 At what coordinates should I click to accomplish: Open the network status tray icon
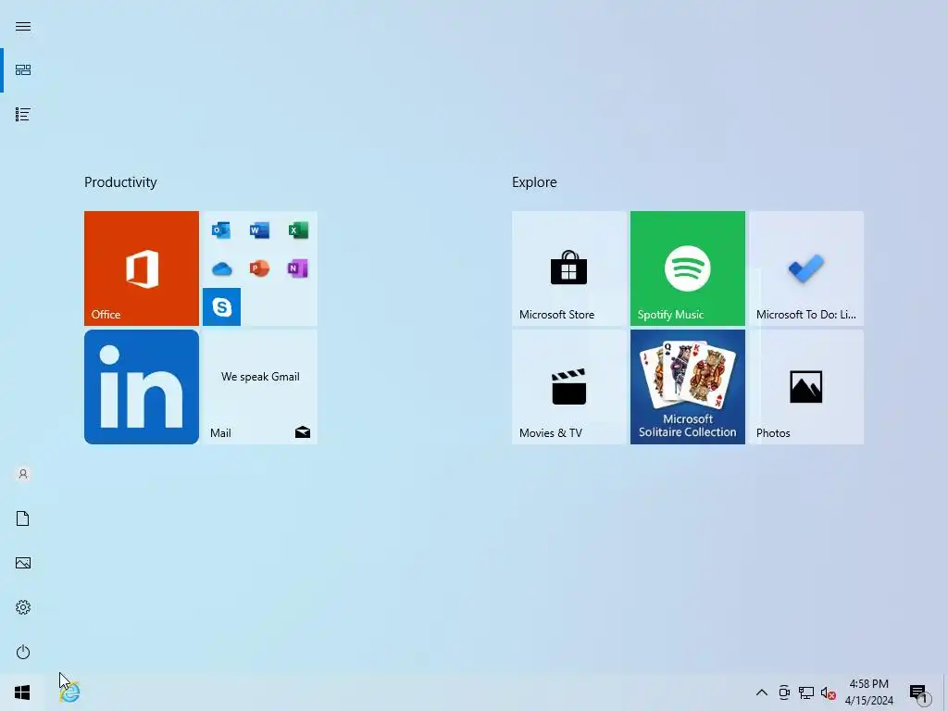[x=806, y=692]
